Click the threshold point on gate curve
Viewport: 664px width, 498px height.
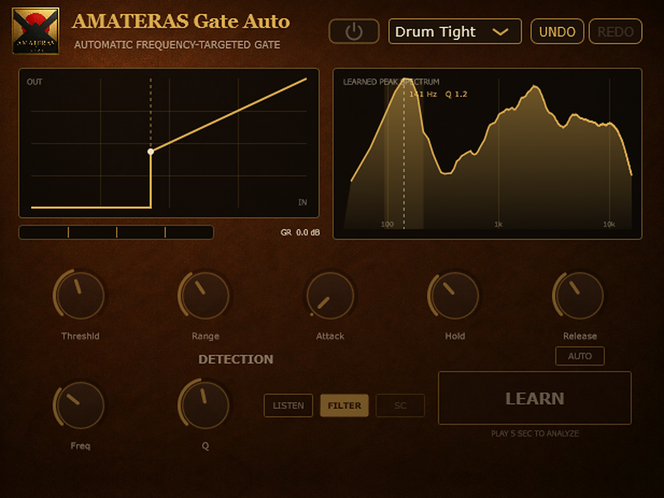coord(151,151)
